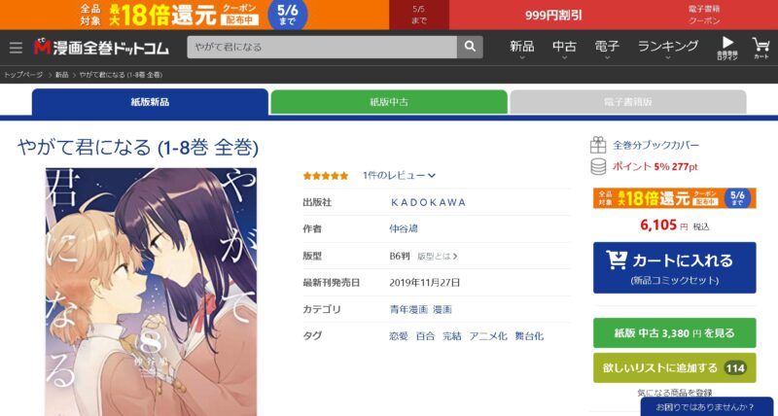Open the shopping cart icon
This screenshot has height=416, width=778.
760,48
